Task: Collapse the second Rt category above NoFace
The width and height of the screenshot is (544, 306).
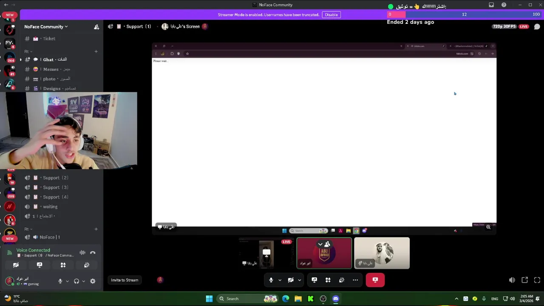Action: [x=28, y=229]
